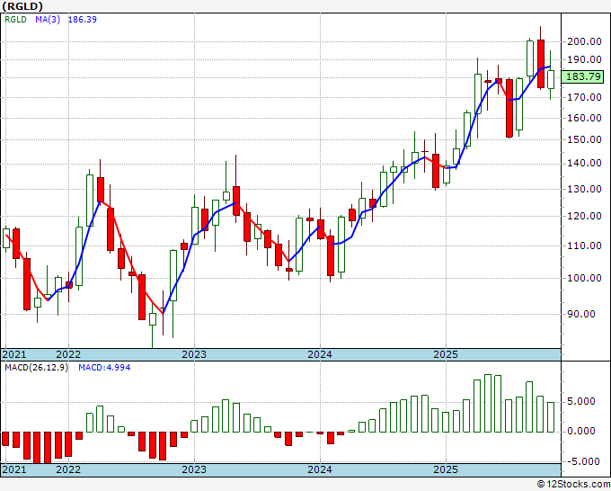The height and width of the screenshot is (491, 611).
Task: Click the 160.00 price axis label
Action: click(x=584, y=118)
